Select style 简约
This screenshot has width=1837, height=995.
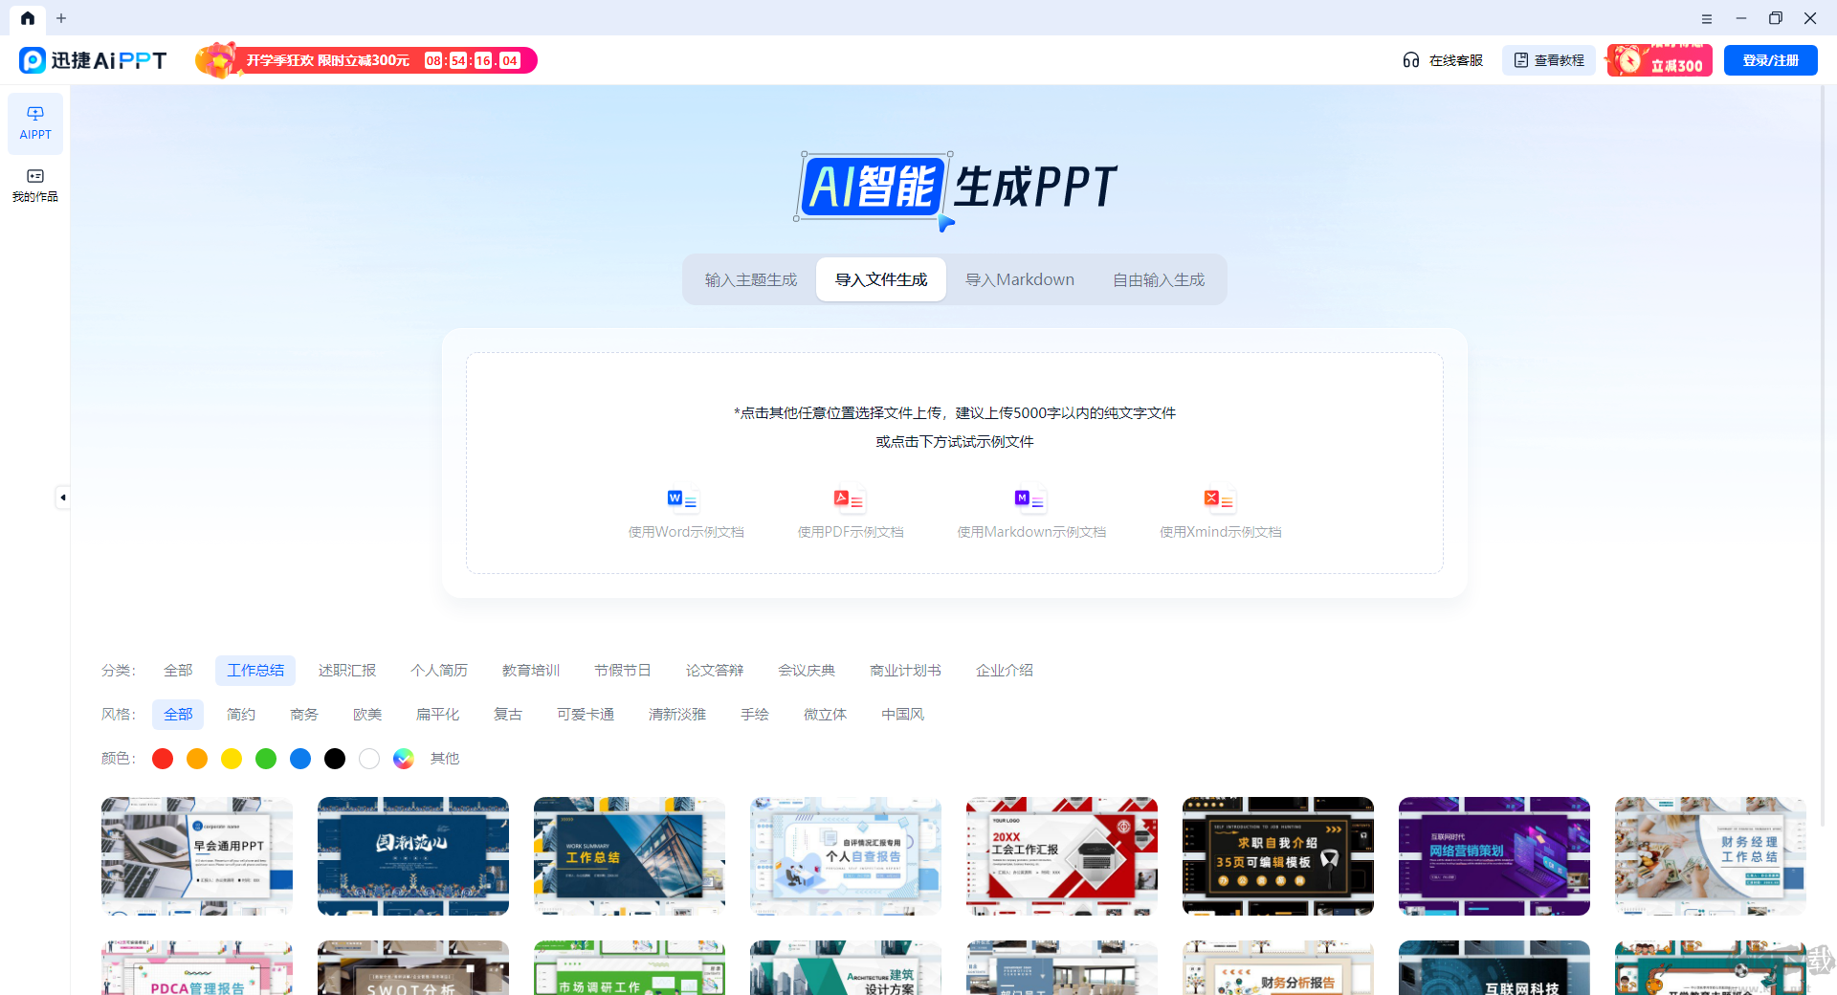click(x=241, y=715)
